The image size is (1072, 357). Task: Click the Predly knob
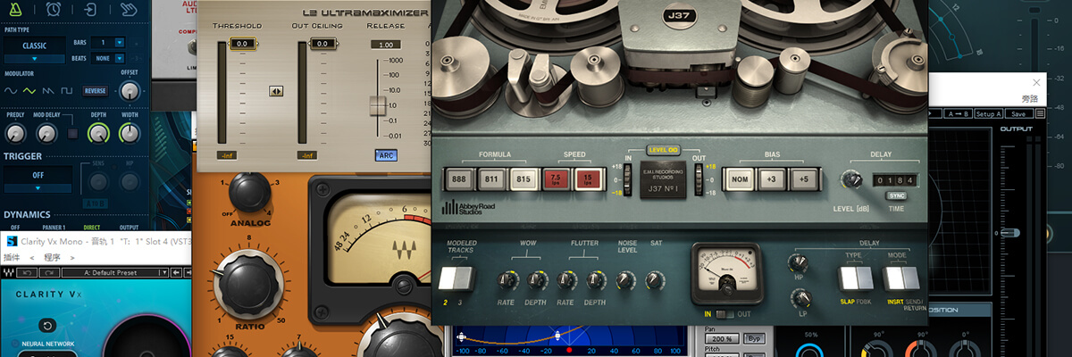[x=15, y=134]
